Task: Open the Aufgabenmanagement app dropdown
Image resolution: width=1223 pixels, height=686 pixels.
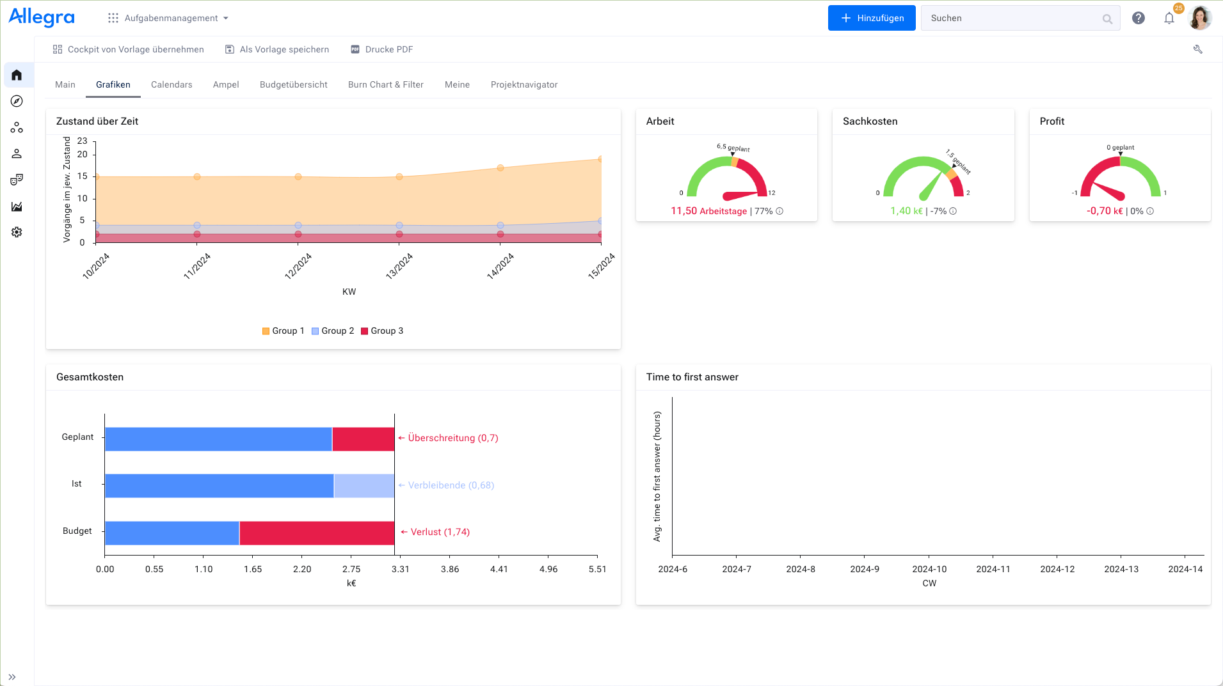Action: click(x=172, y=18)
